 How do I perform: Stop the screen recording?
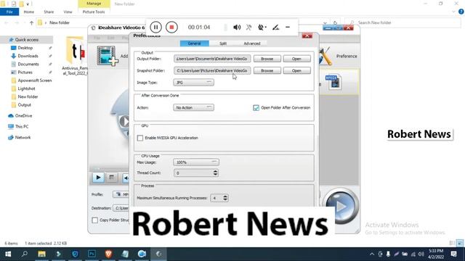(171, 28)
